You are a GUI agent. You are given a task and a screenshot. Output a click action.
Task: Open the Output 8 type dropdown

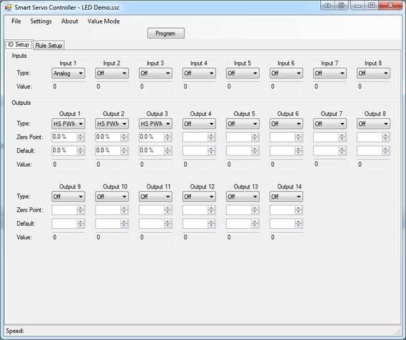coord(373,124)
